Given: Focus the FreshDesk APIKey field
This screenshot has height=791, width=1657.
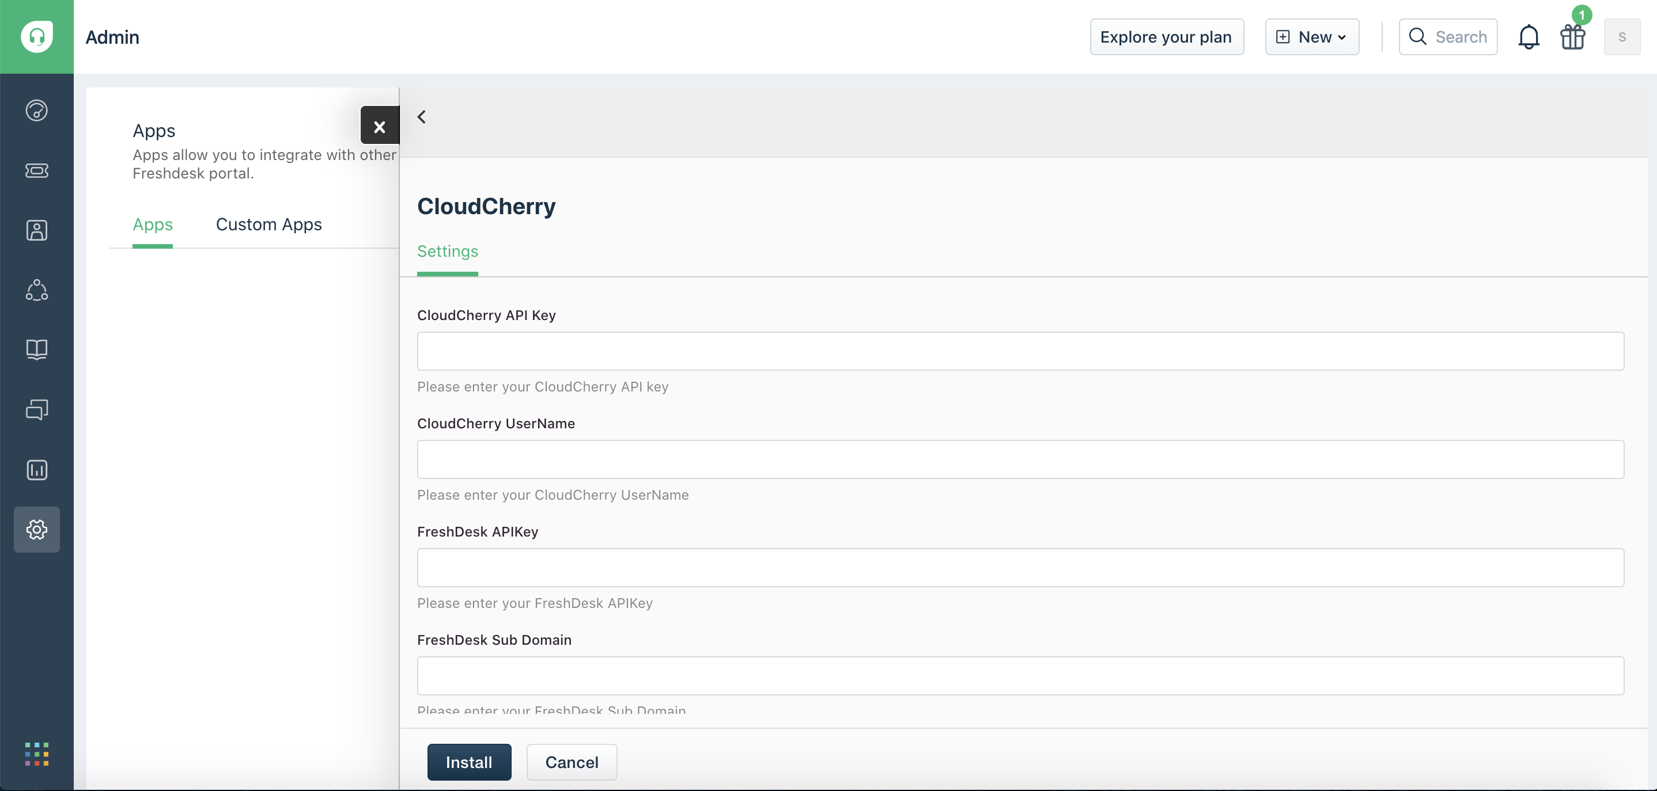Looking at the screenshot, I should point(1020,568).
